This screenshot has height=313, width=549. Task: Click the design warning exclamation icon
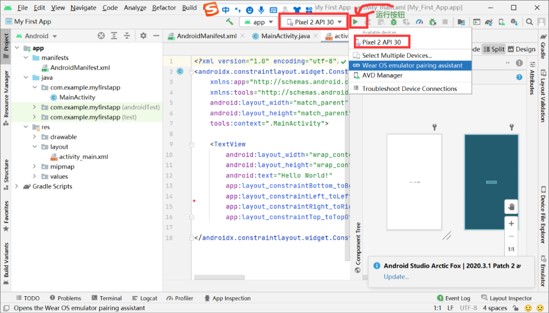pyautogui.click(x=519, y=63)
